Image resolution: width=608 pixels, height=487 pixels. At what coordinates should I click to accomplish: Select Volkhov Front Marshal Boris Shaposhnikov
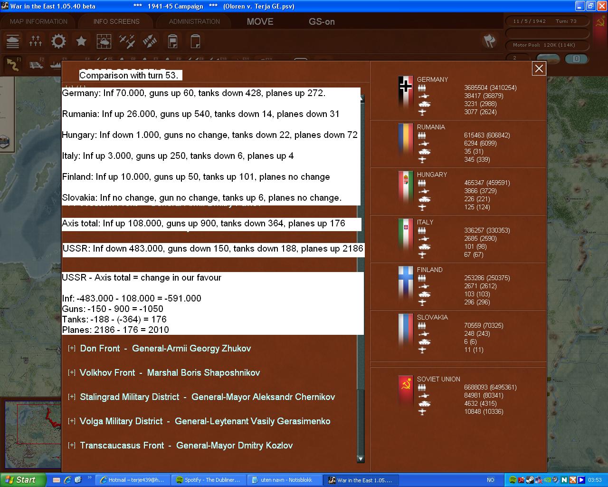[170, 373]
